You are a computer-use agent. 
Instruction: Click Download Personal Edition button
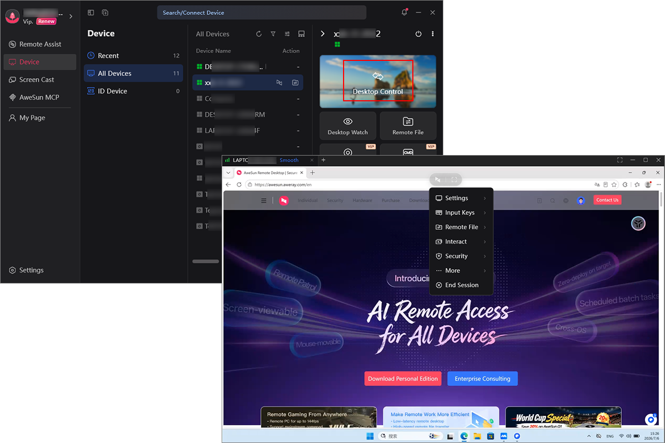[403, 379]
